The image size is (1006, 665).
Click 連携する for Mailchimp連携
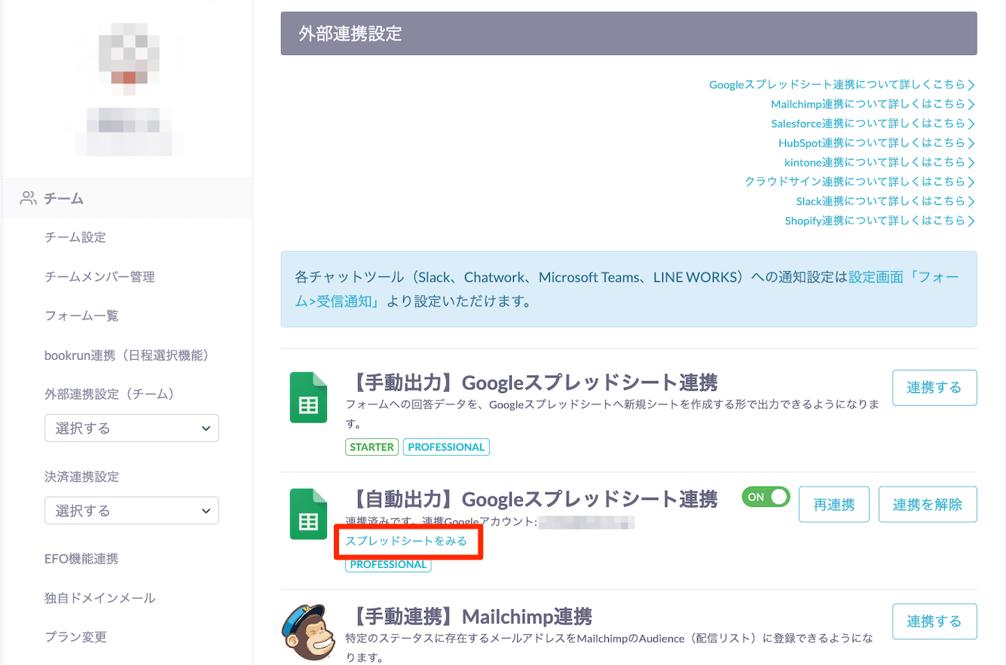(x=934, y=621)
